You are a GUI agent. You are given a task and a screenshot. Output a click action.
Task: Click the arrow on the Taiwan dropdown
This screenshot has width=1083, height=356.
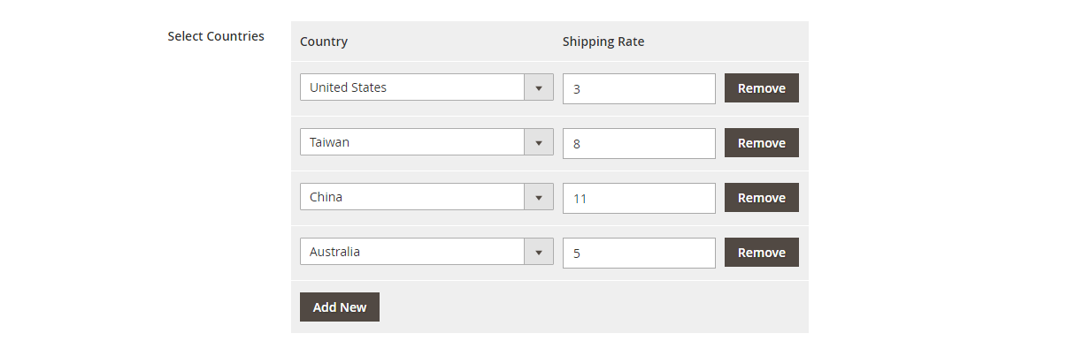[538, 142]
